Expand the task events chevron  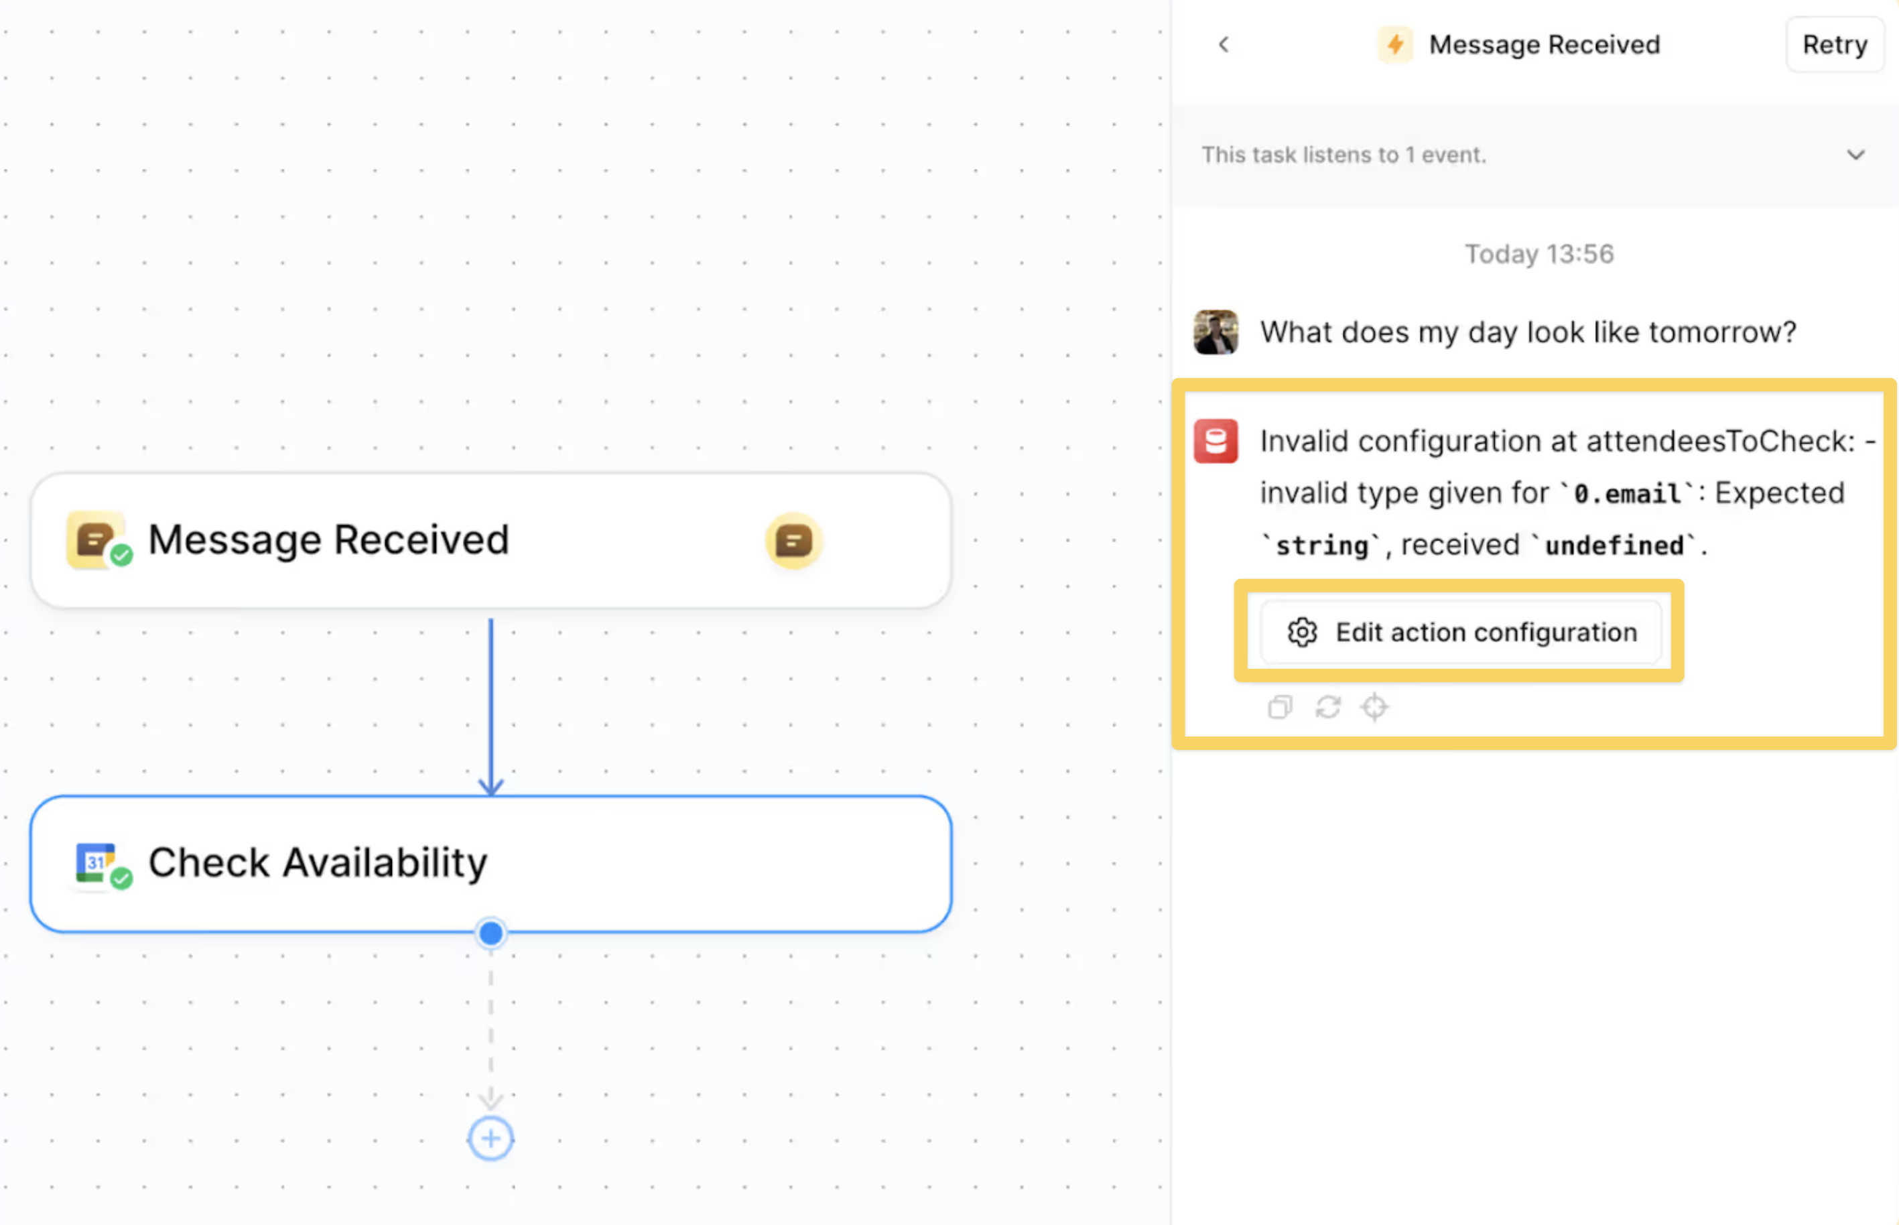pyautogui.click(x=1855, y=154)
